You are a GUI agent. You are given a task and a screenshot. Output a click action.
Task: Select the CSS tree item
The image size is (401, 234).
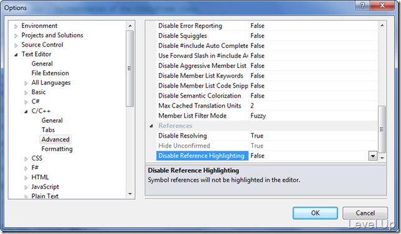point(37,158)
